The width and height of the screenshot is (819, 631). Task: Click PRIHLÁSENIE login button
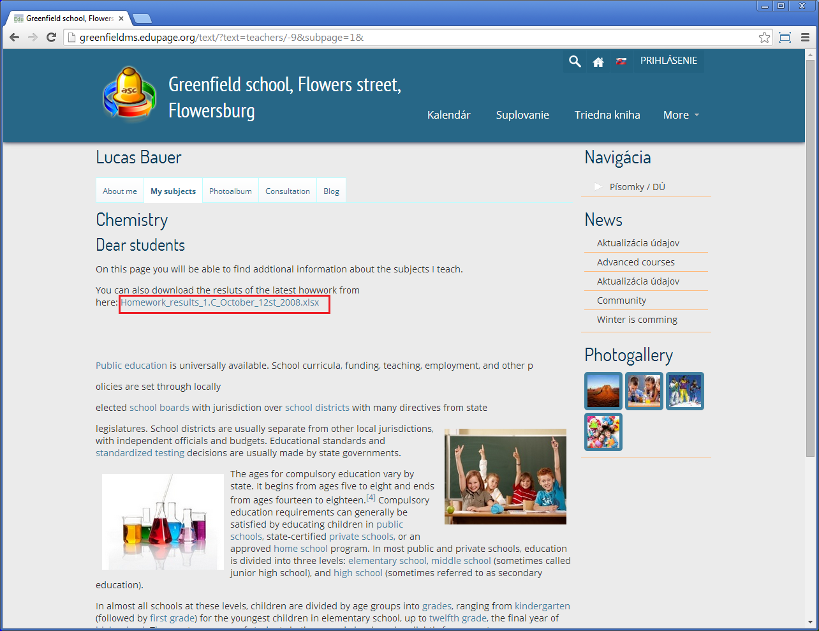pyautogui.click(x=668, y=61)
